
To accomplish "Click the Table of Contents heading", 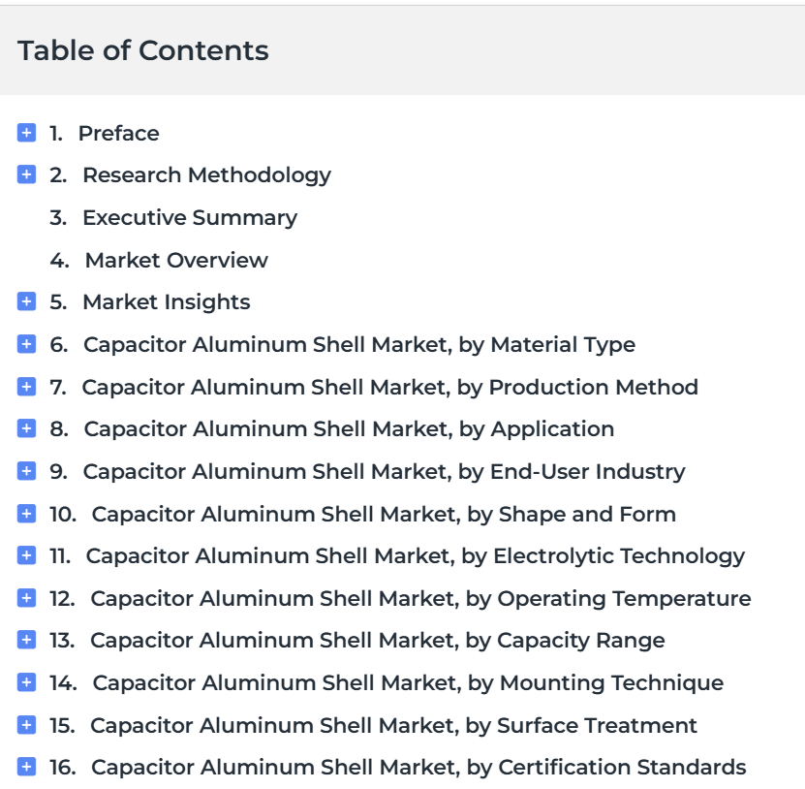I will point(143,50).
